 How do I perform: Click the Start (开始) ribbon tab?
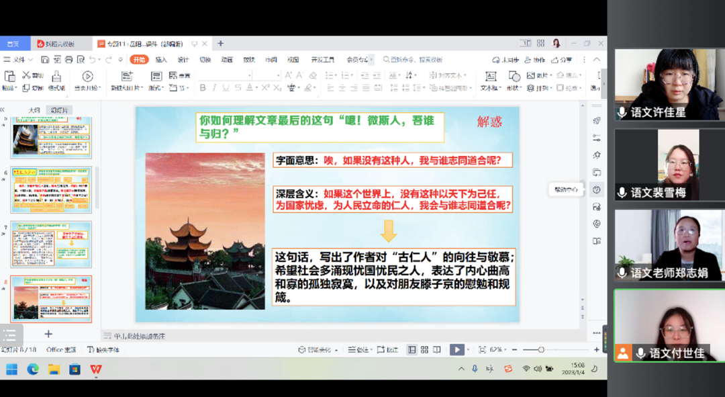pyautogui.click(x=139, y=60)
